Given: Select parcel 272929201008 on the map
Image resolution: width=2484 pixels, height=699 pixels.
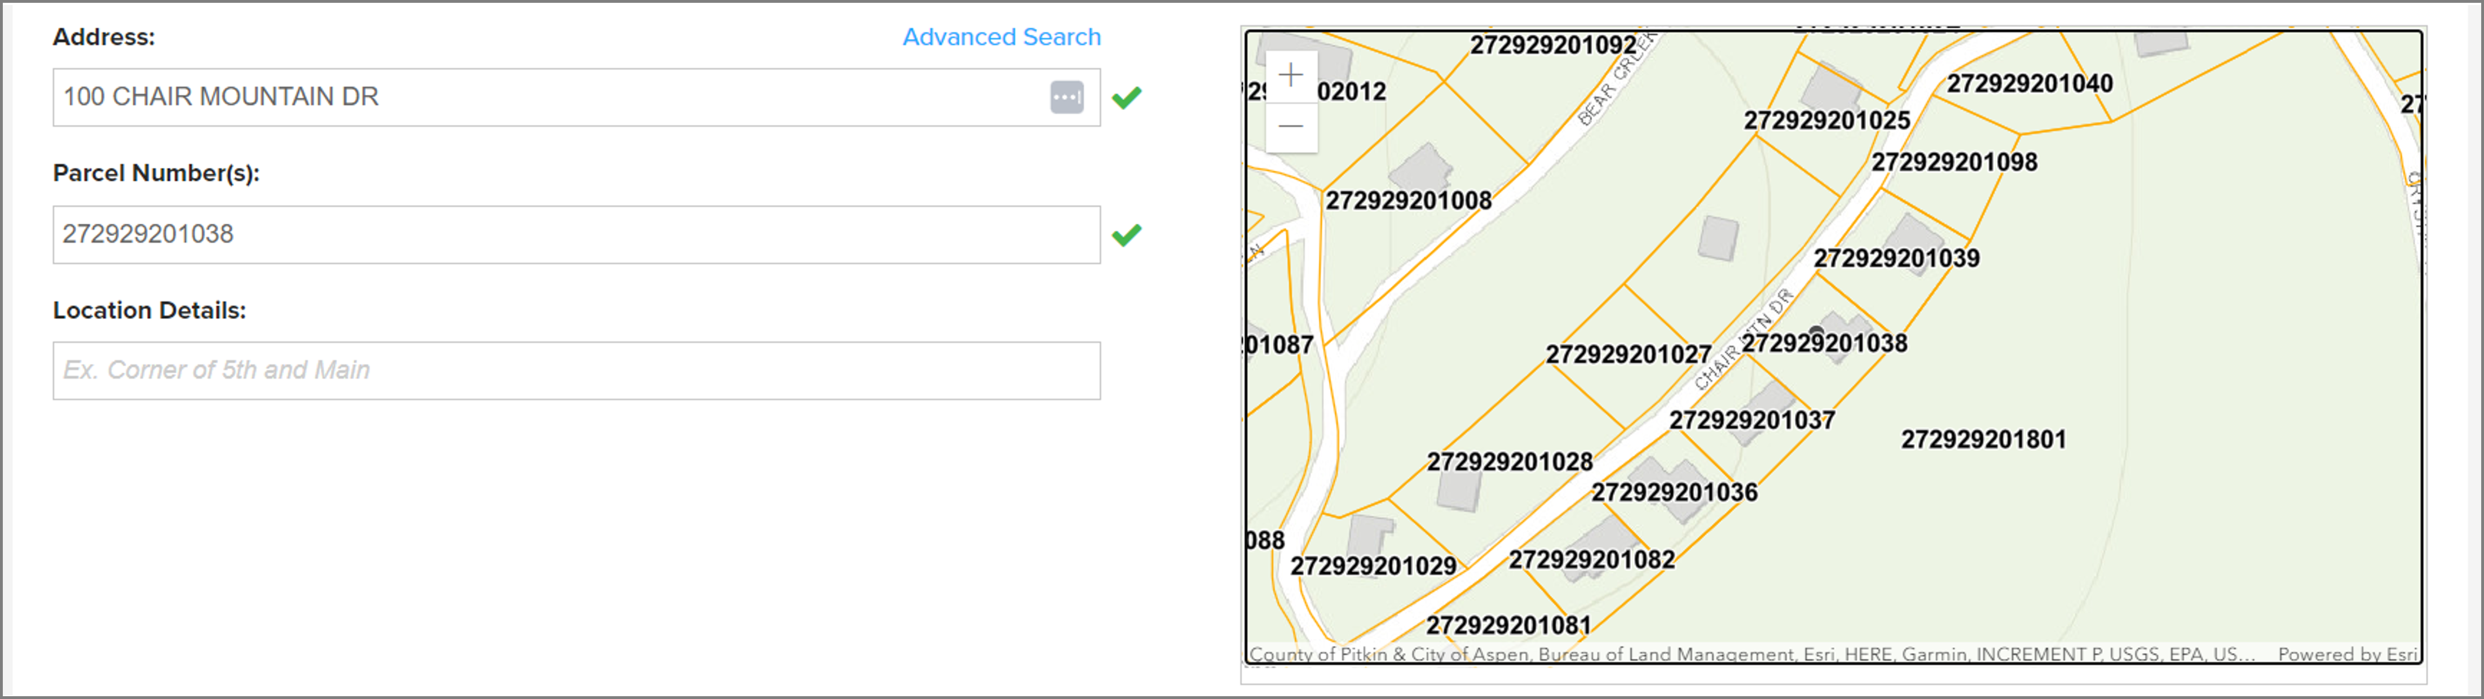Looking at the screenshot, I should coord(1409,201).
